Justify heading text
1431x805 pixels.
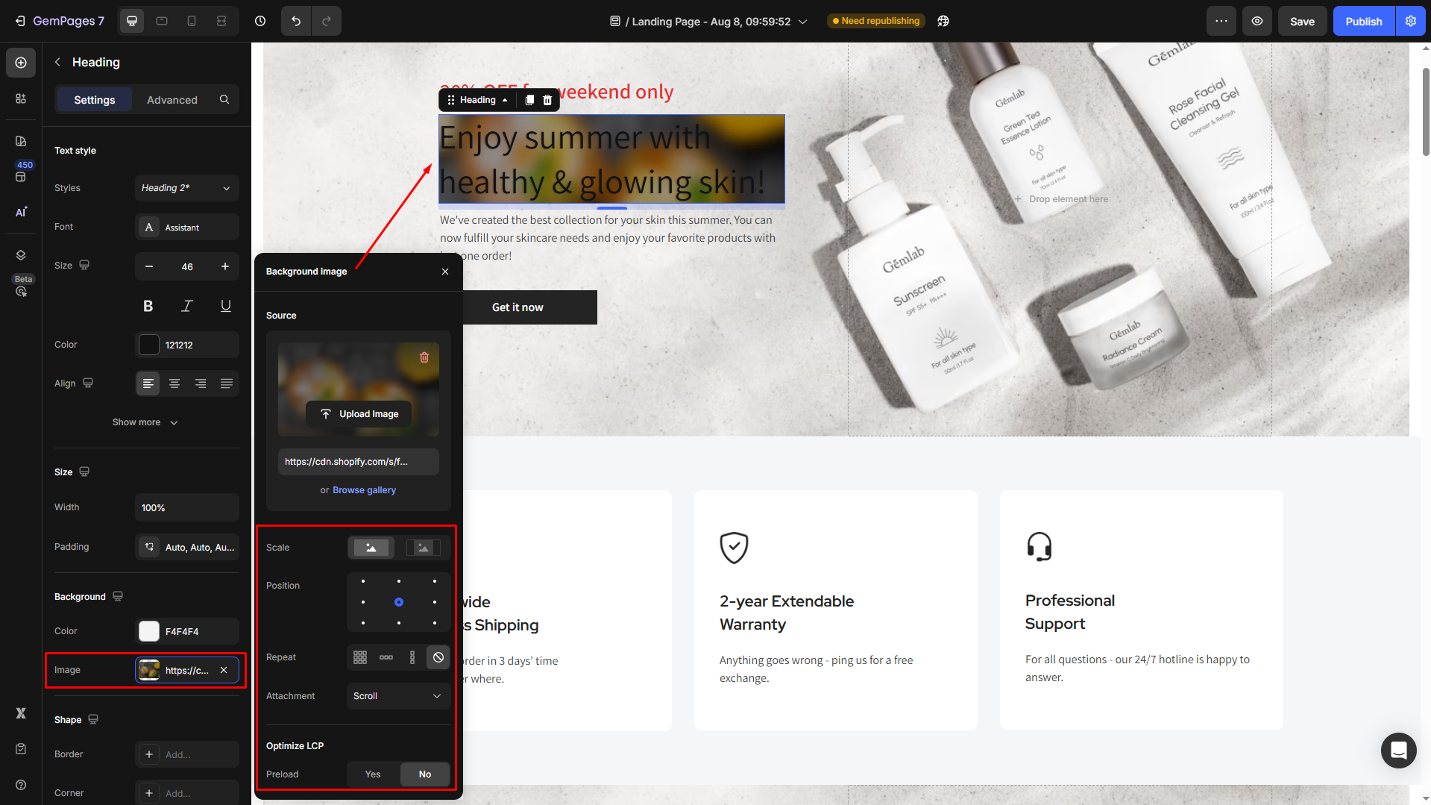(227, 383)
